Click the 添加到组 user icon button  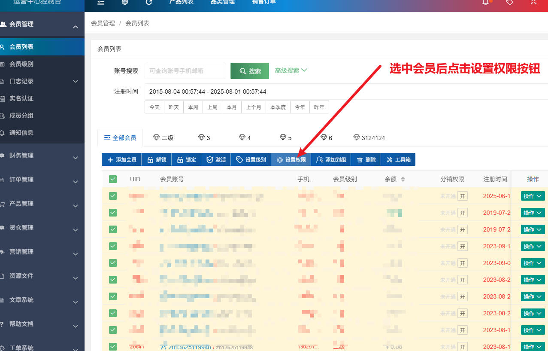pos(331,160)
